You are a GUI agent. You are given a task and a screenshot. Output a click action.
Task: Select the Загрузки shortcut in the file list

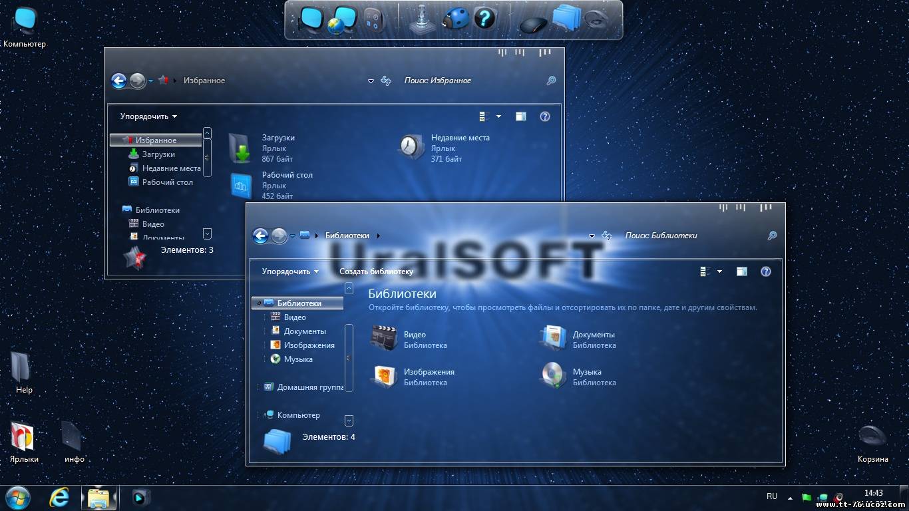261,148
